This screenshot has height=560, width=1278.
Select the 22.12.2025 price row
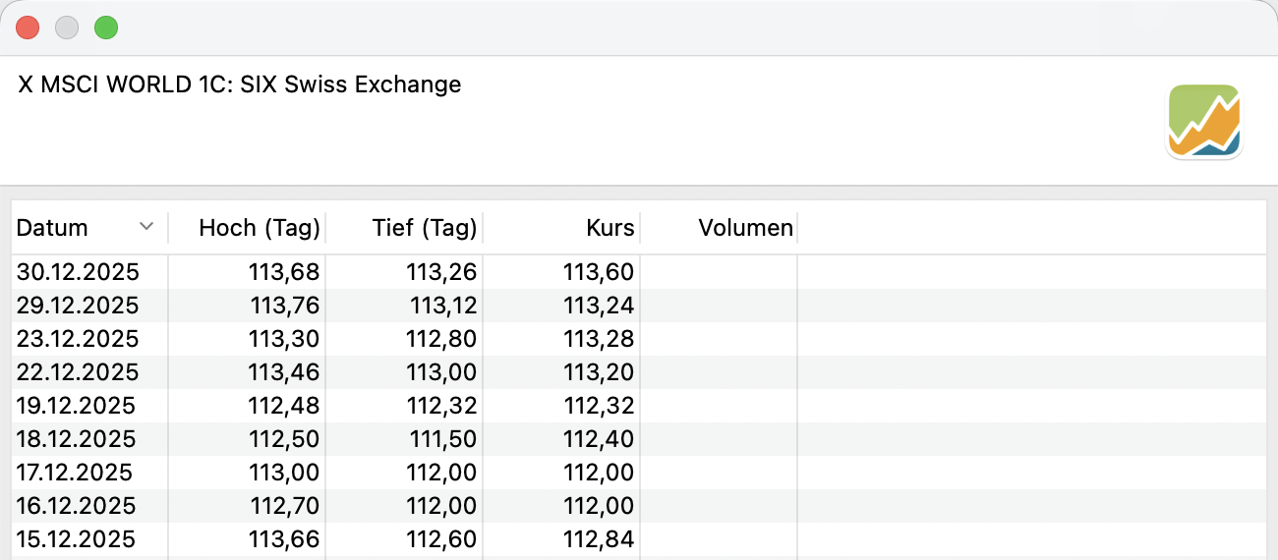[78, 372]
